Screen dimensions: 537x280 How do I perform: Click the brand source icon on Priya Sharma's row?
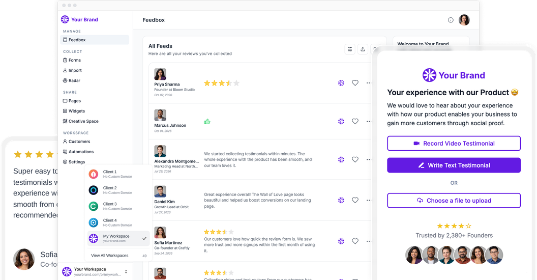[341, 83]
